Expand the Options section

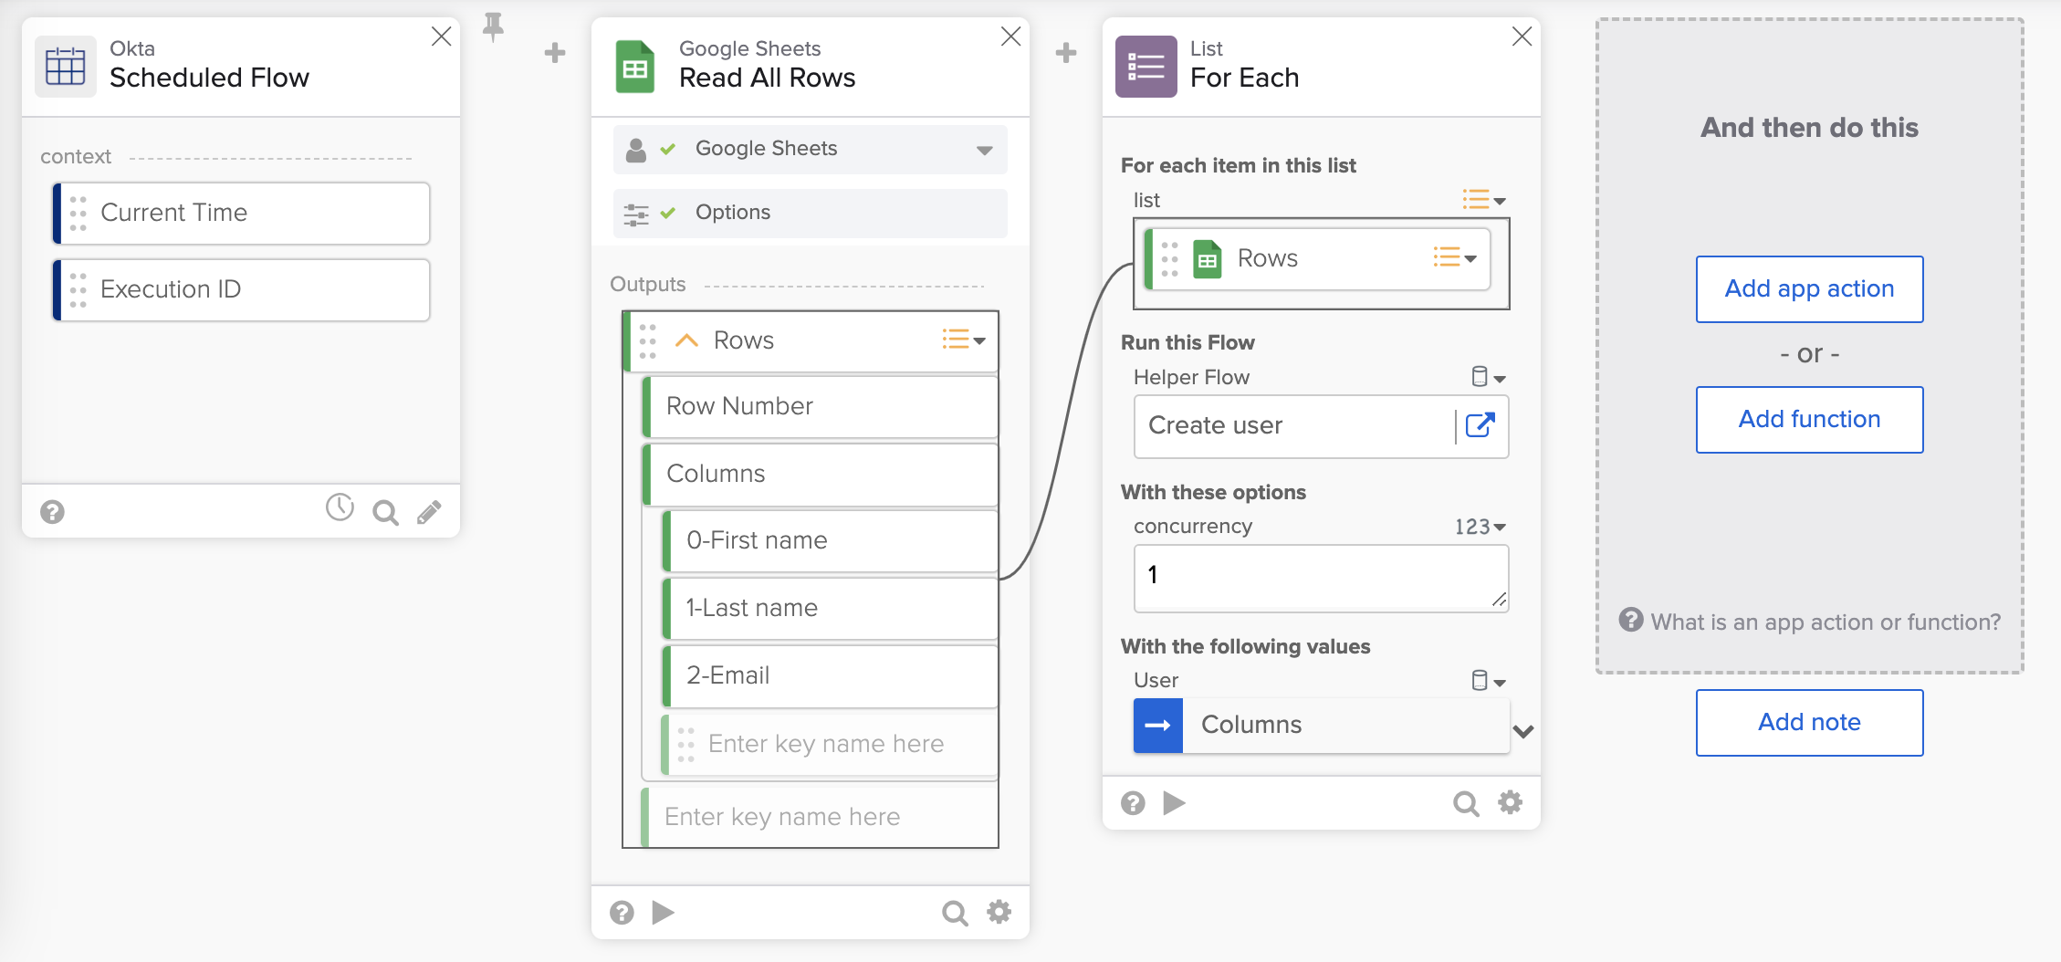point(810,213)
